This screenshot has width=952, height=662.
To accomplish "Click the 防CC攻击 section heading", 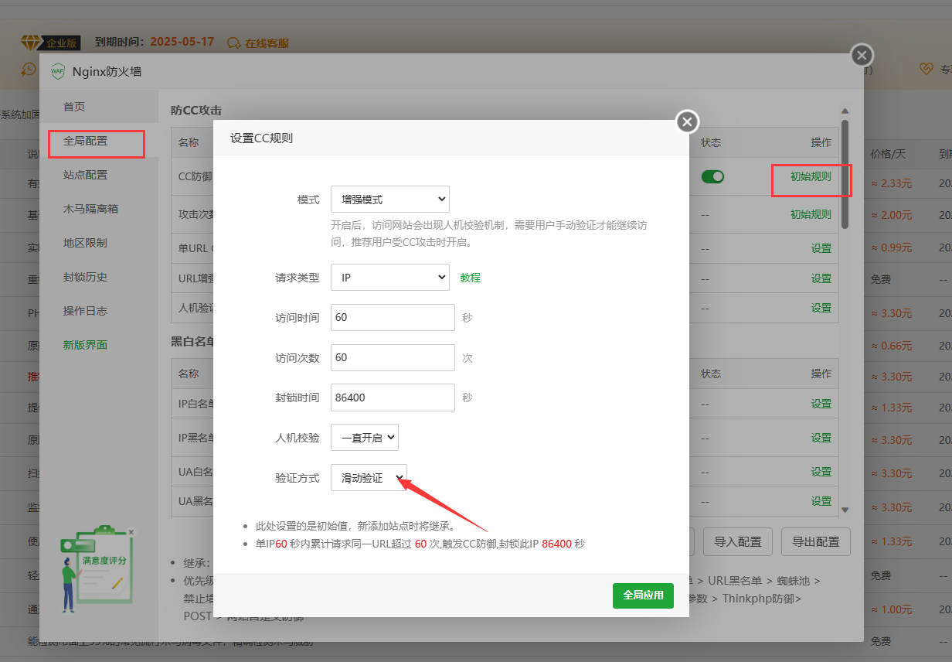I will 196,111.
